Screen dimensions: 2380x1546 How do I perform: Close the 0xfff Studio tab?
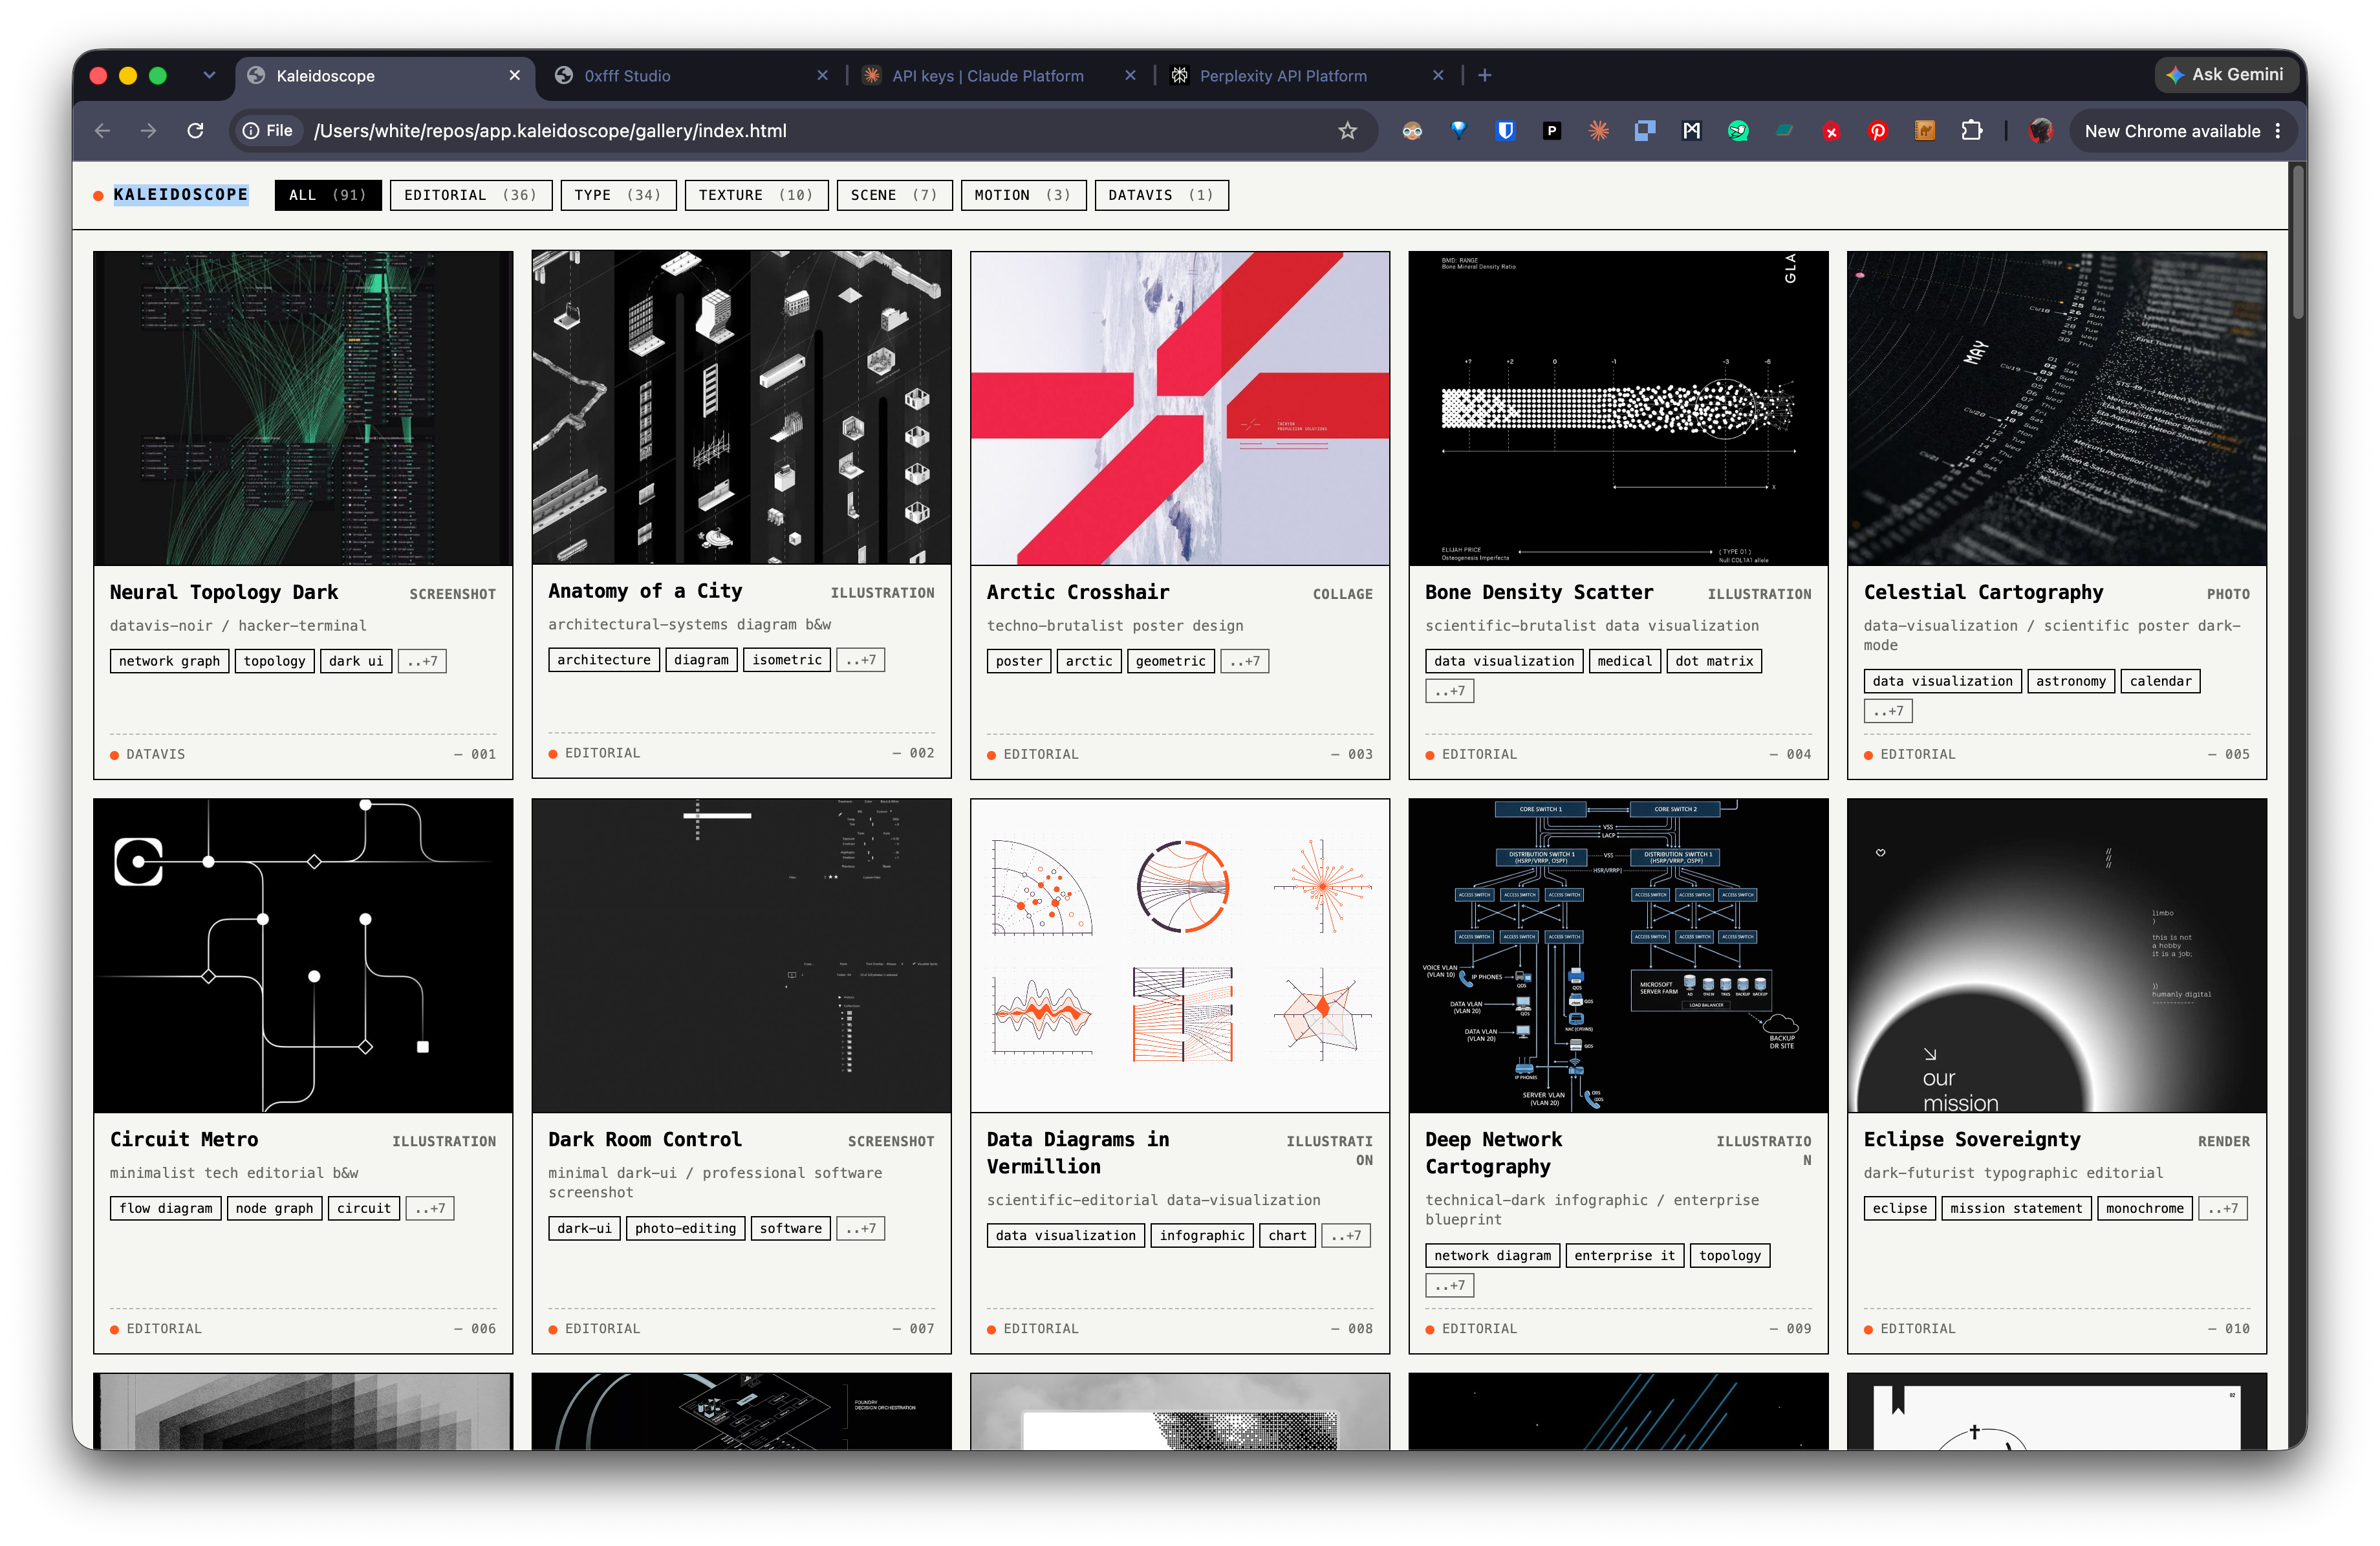click(x=823, y=75)
